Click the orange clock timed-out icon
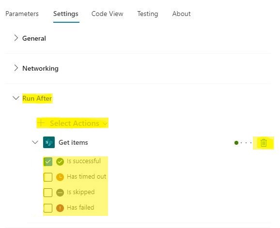 pos(60,177)
